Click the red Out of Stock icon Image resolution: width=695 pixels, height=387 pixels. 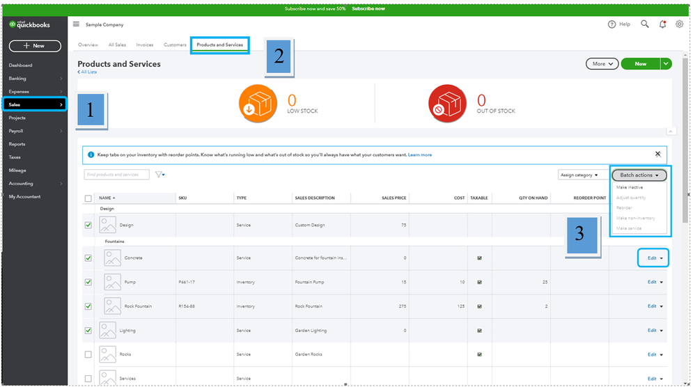click(x=448, y=104)
